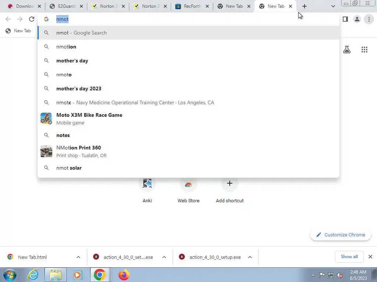
Task: Open Windows Explorer from taskbar
Action: (x=56, y=275)
